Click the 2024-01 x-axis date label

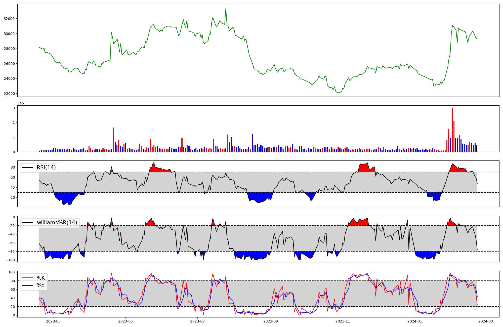click(x=414, y=321)
